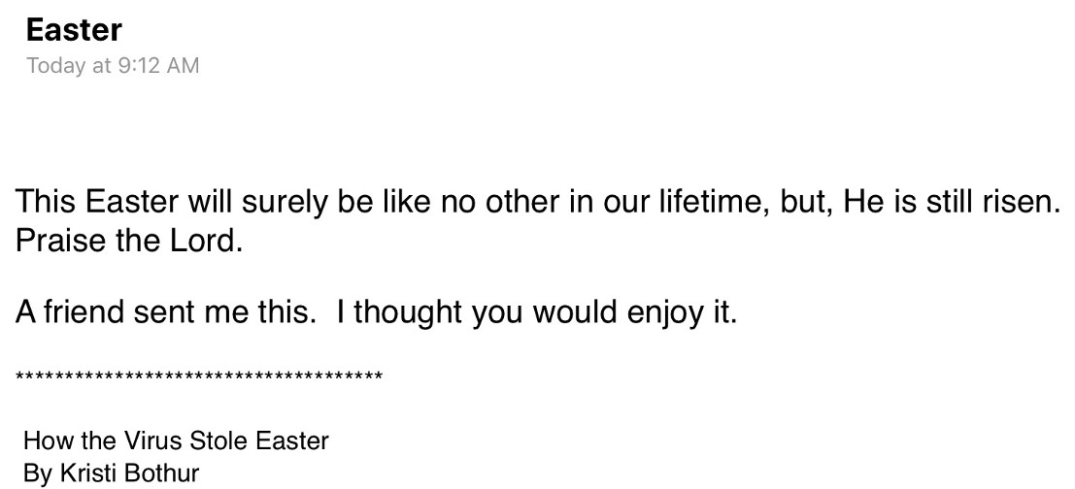Click the 'A friend sent me this.' sentence
Viewport: 1075px width, 489px height.
click(166, 312)
